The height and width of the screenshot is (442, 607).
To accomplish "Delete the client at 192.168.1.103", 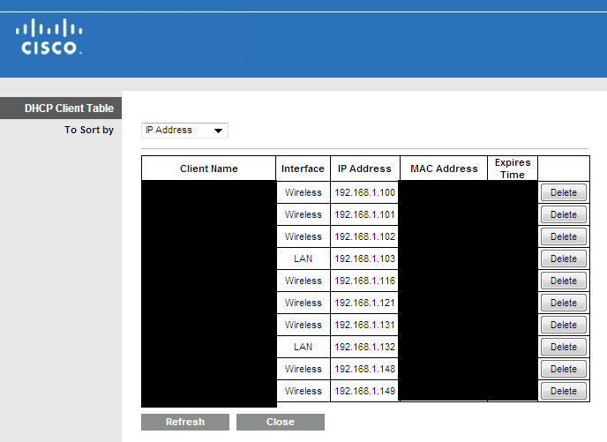I will tap(563, 258).
